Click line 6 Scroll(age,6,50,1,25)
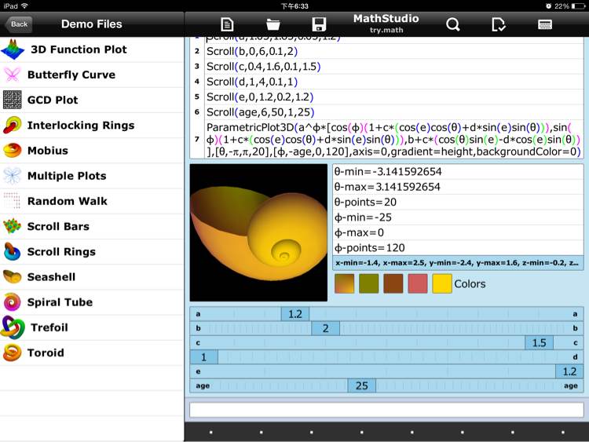Viewport: 589px width, 442px height. [394, 112]
